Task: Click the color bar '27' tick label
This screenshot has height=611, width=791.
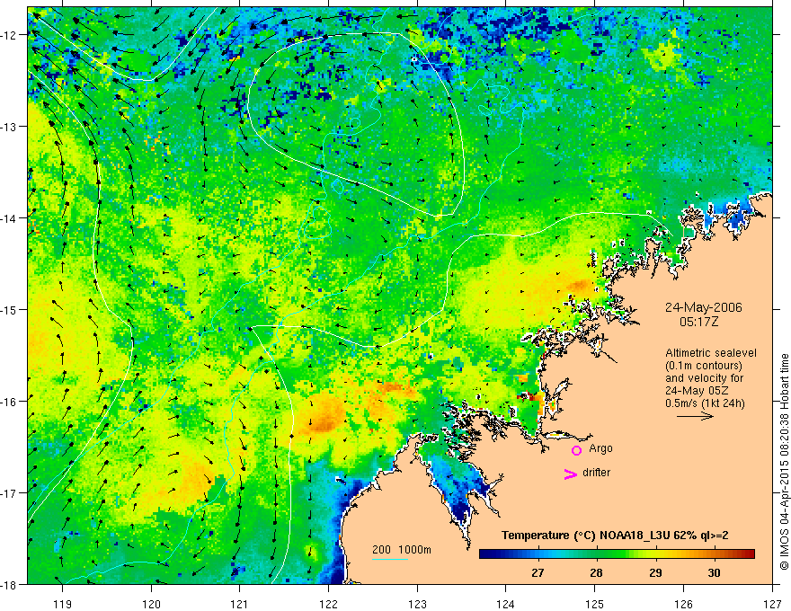Action: [x=538, y=572]
